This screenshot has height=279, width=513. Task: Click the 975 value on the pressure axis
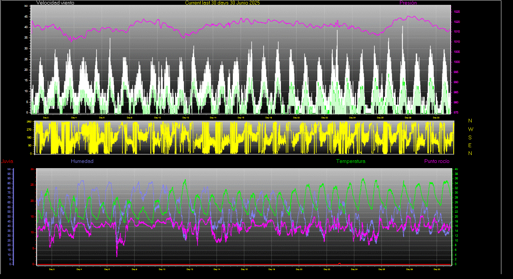(x=456, y=112)
